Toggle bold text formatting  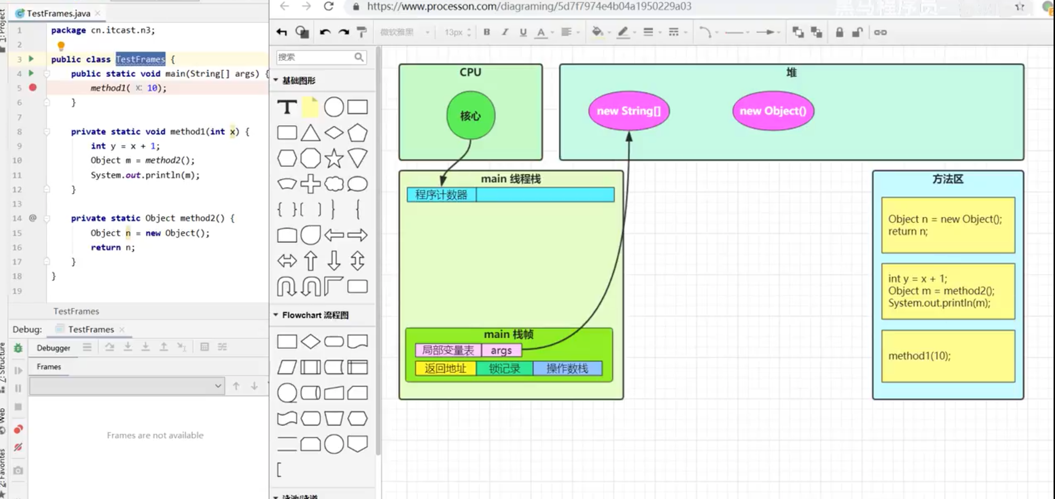tap(486, 32)
